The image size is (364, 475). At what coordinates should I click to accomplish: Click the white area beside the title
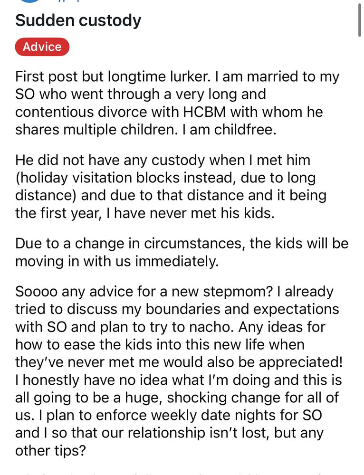coord(238,20)
